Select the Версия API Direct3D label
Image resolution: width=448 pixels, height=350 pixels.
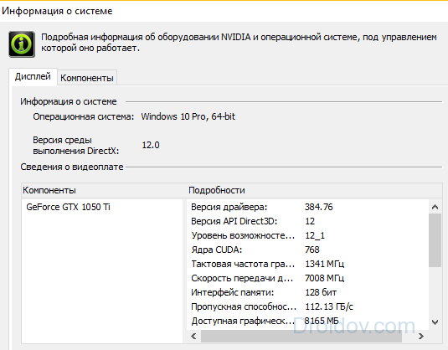coord(234,221)
